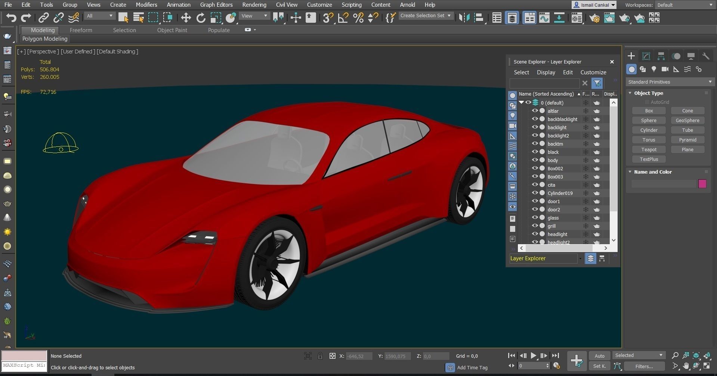Viewport: 717px width, 376px height.
Task: Open the Curve Editor icon
Action: point(544,18)
